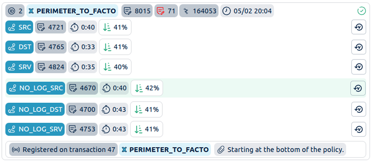This screenshot has width=372, height=162.
Task: Click the history icon in DST row
Action: point(359,47)
